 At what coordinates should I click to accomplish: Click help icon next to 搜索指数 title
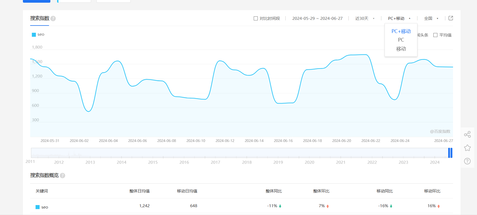click(53, 19)
